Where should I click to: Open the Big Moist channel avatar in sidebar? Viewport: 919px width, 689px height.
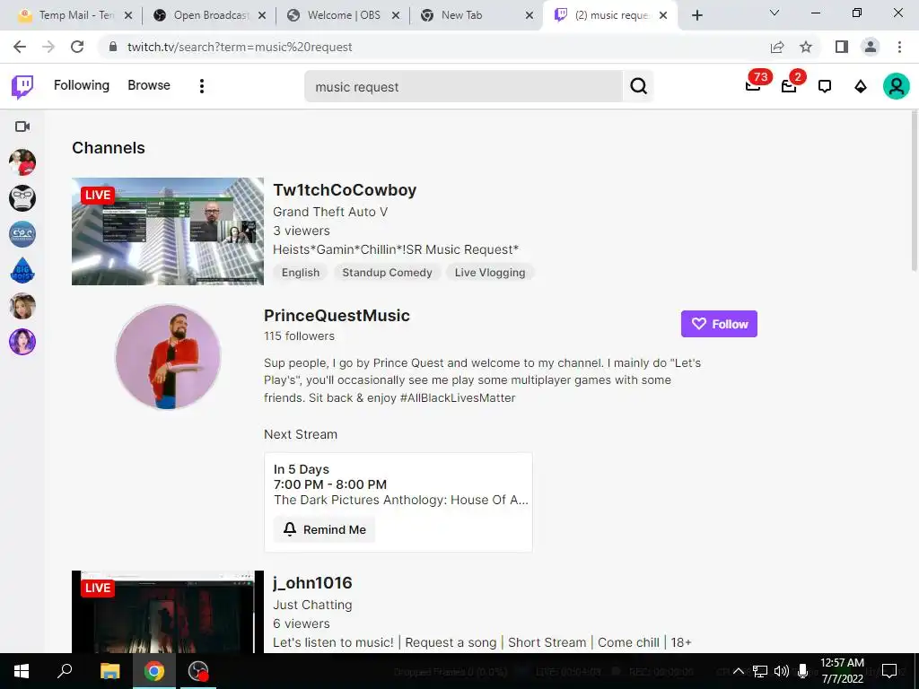22,270
